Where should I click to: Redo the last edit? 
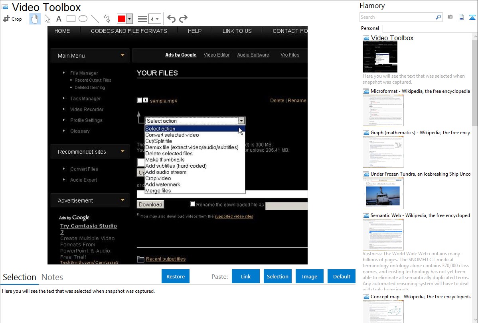(x=183, y=19)
